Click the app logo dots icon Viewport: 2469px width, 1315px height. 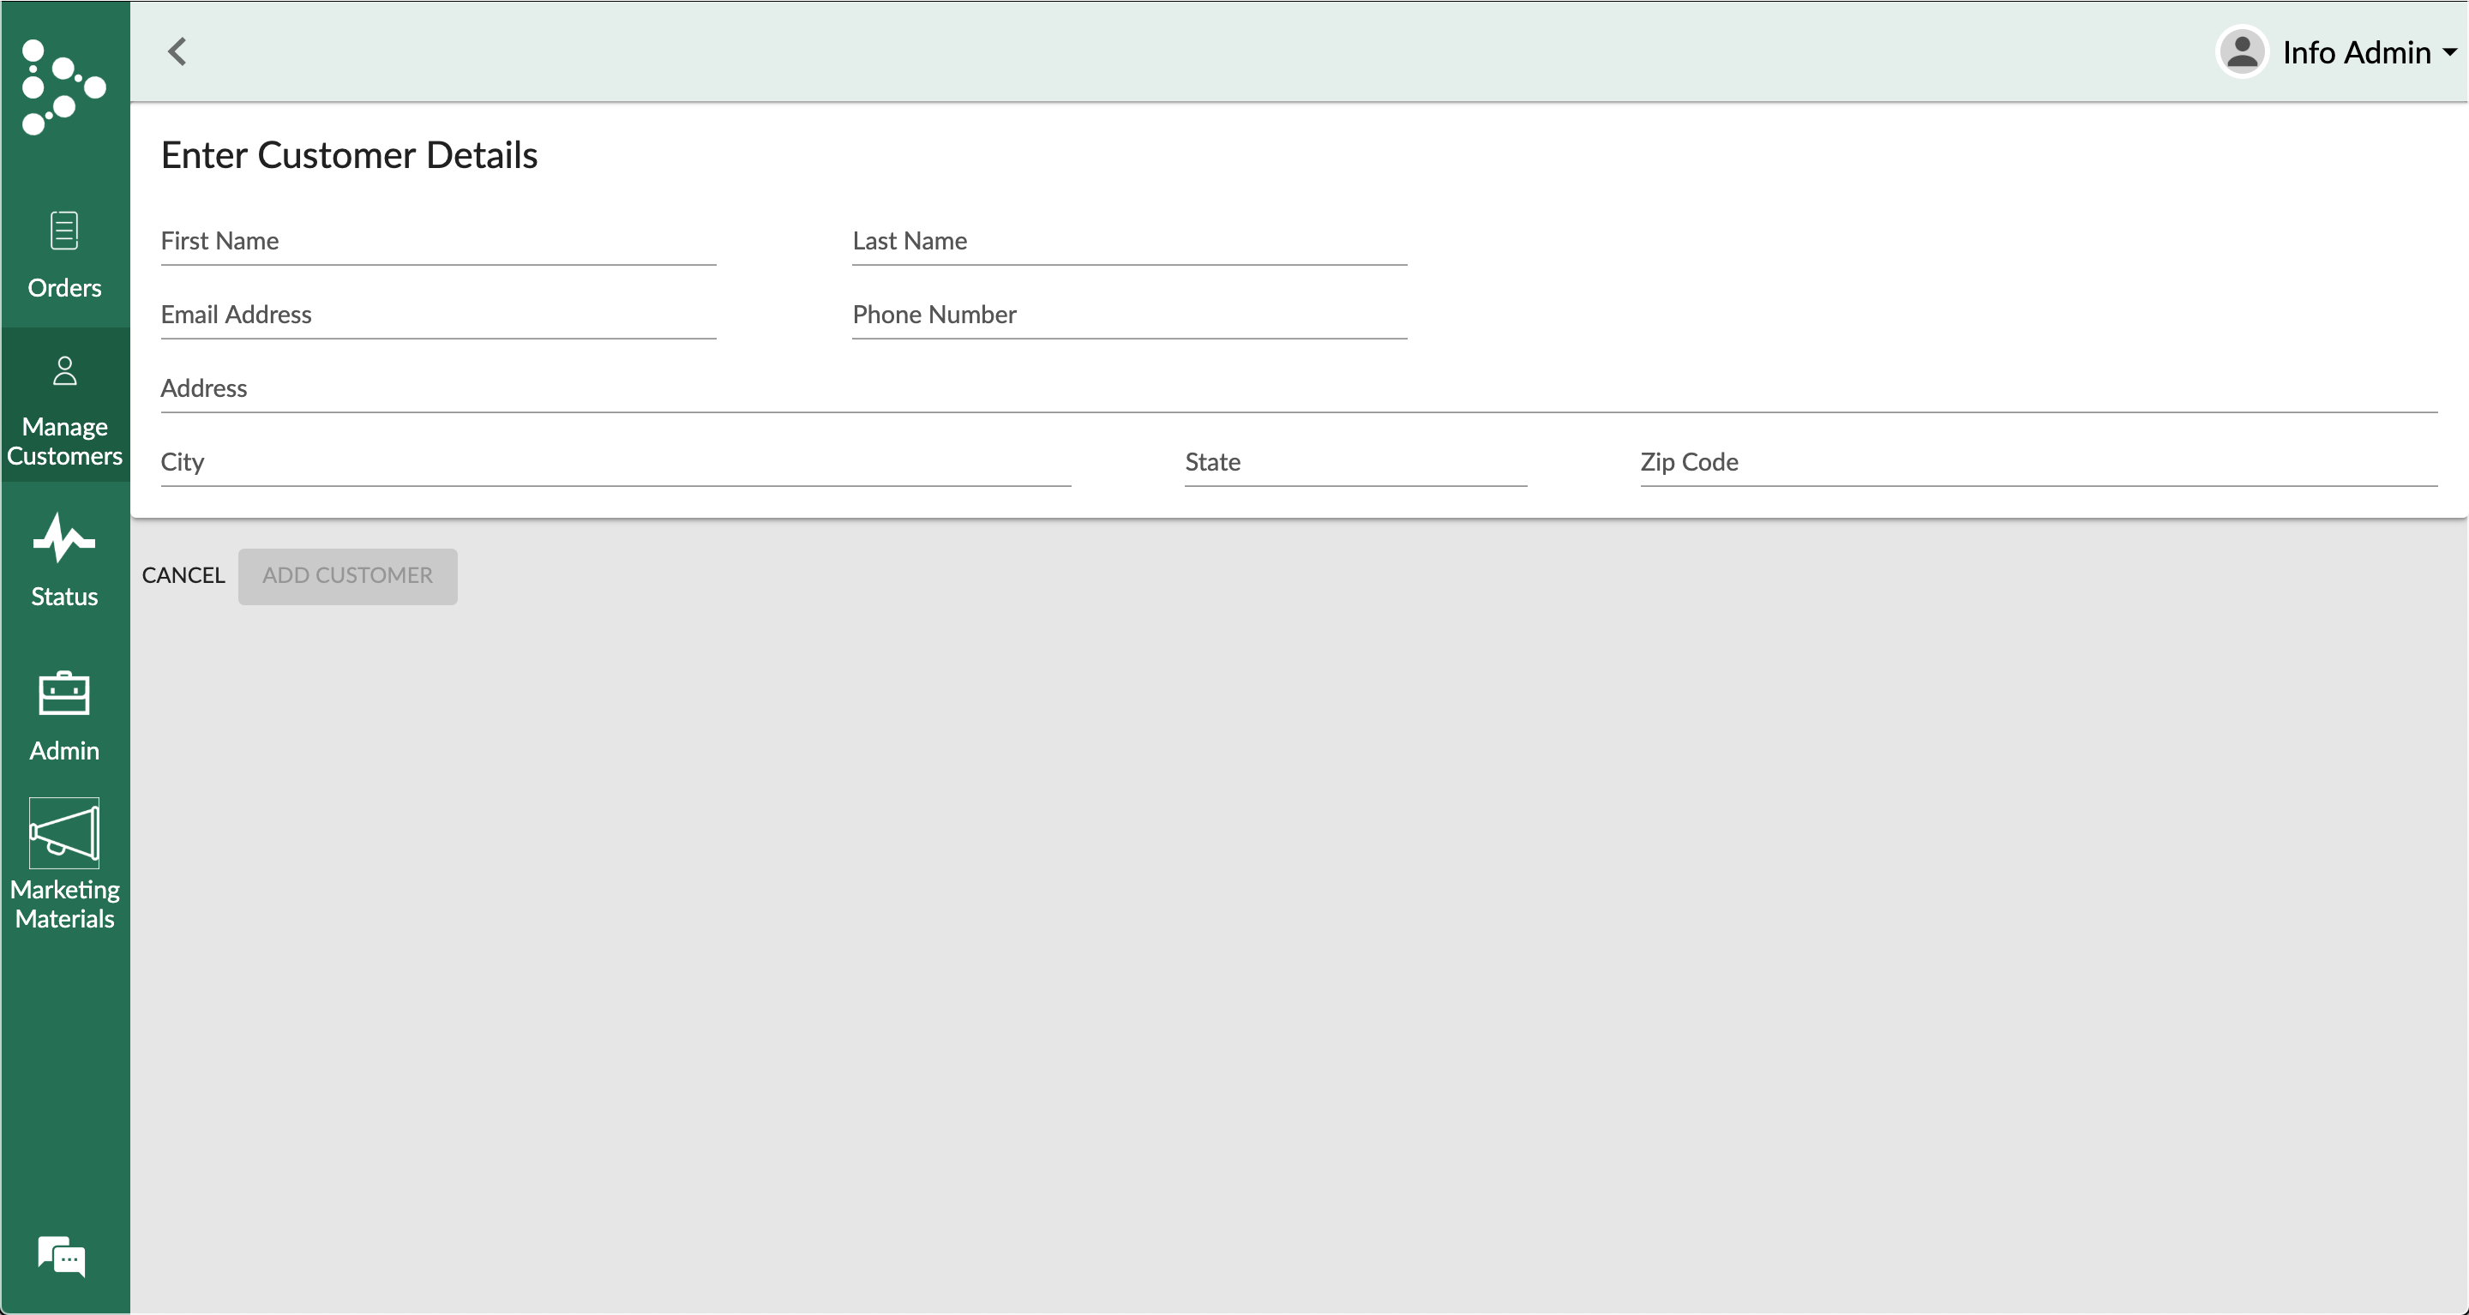(63, 87)
